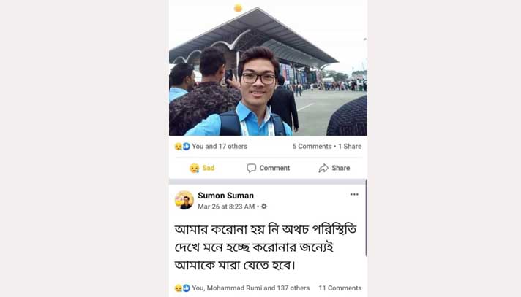Click the Sad reaction emoji icon
This screenshot has height=297, width=521.
[x=195, y=168]
